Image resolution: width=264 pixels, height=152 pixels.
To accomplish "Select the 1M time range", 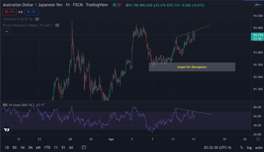I will (x=22, y=148).
